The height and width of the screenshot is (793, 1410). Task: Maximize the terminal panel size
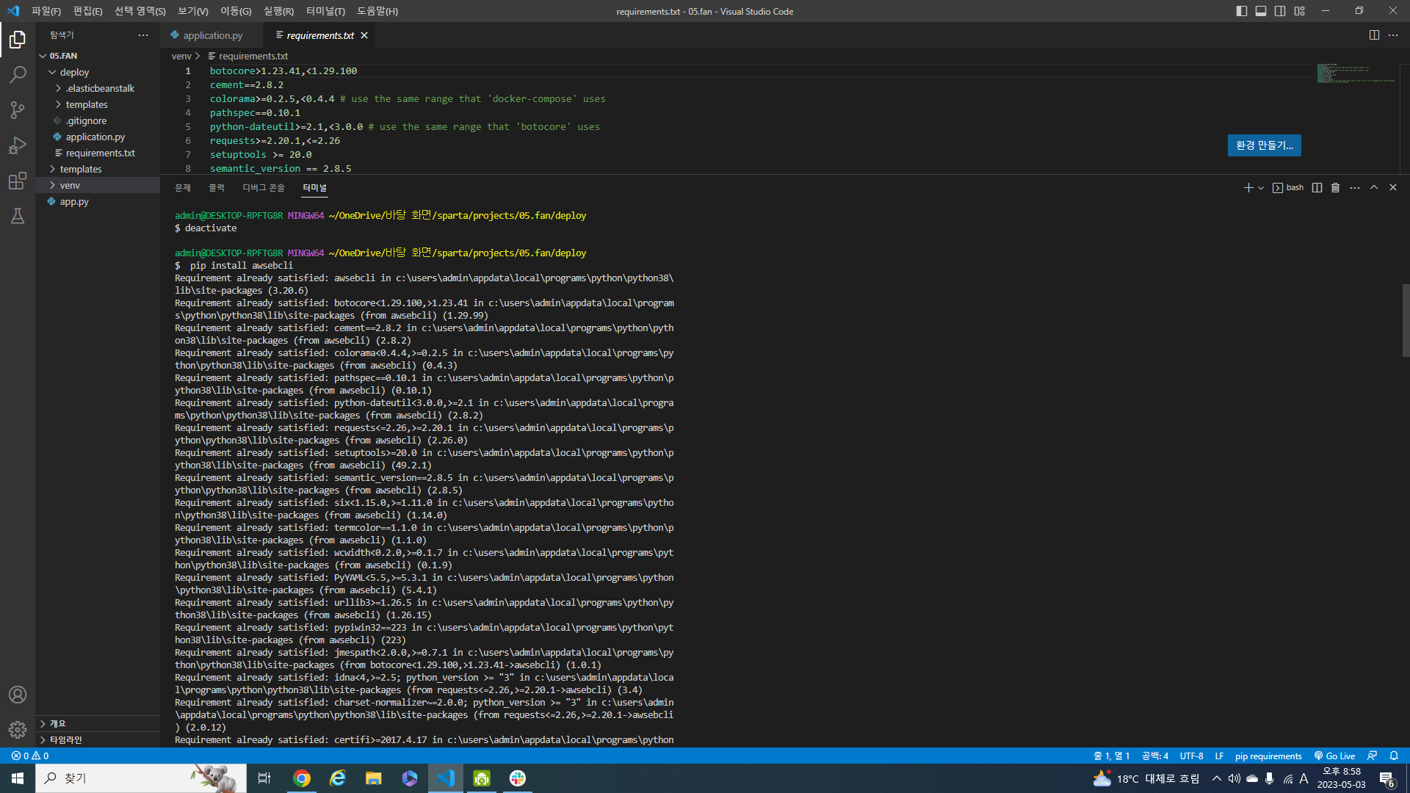click(x=1374, y=188)
